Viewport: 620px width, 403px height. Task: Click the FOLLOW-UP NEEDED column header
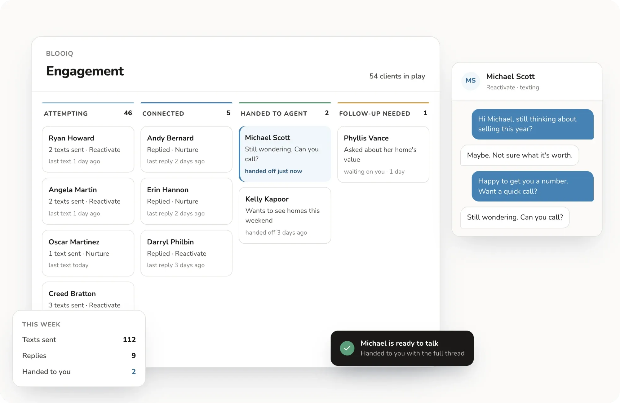pos(374,113)
